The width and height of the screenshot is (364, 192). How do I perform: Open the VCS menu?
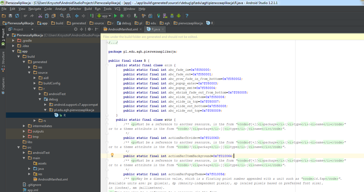tap(118, 9)
